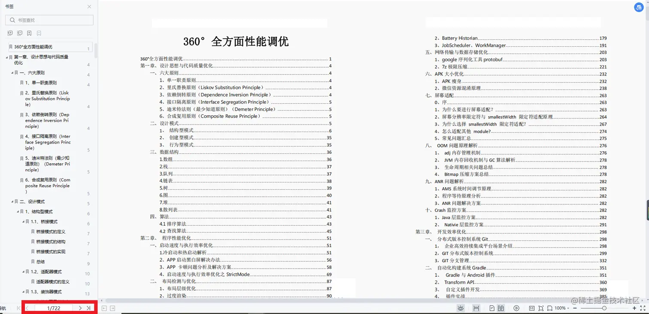The height and width of the screenshot is (314, 649).
Task: Jump to bookmark 桥接模式的定义
Action: (x=51, y=232)
